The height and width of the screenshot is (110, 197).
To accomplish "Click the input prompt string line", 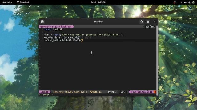I will click(x=84, y=35).
